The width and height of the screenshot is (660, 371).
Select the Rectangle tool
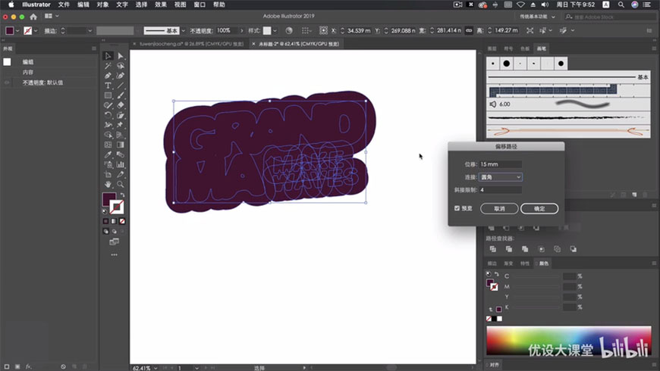[x=108, y=95]
